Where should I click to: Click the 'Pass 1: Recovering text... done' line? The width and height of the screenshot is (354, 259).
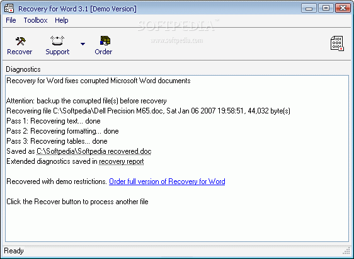(54, 121)
